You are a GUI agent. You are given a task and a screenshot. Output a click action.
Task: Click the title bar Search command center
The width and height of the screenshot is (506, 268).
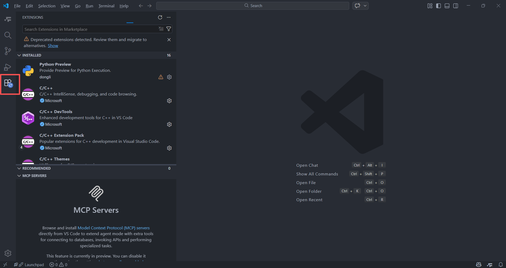coord(252,6)
